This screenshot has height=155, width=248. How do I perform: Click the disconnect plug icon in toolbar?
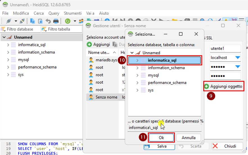22,21
